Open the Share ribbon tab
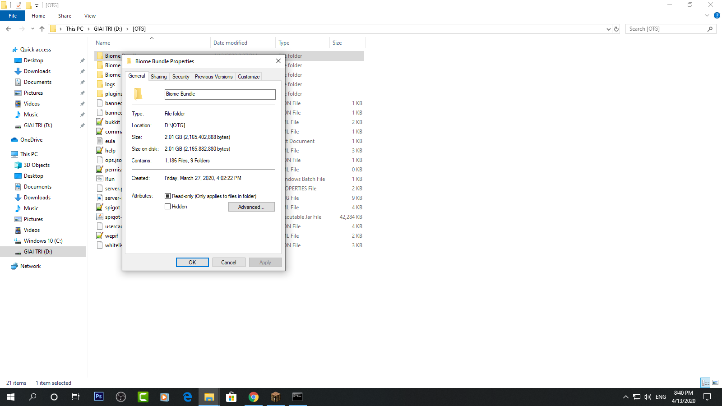722x406 pixels. 65,16
